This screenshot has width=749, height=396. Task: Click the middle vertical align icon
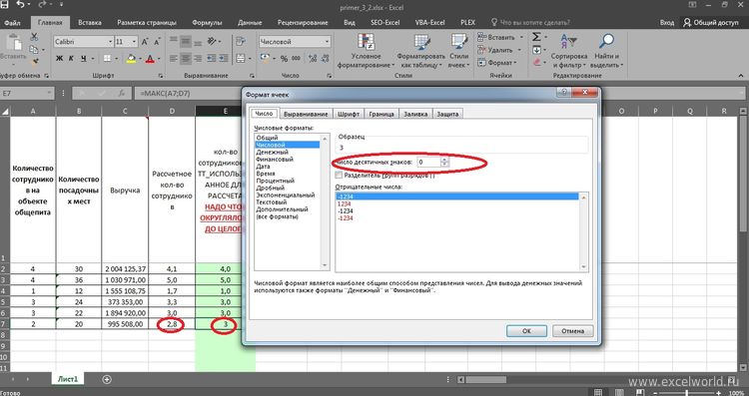[x=186, y=42]
